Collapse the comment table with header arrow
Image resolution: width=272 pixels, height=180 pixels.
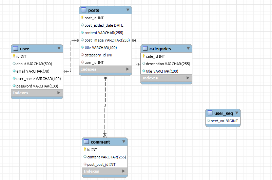tap(124, 142)
